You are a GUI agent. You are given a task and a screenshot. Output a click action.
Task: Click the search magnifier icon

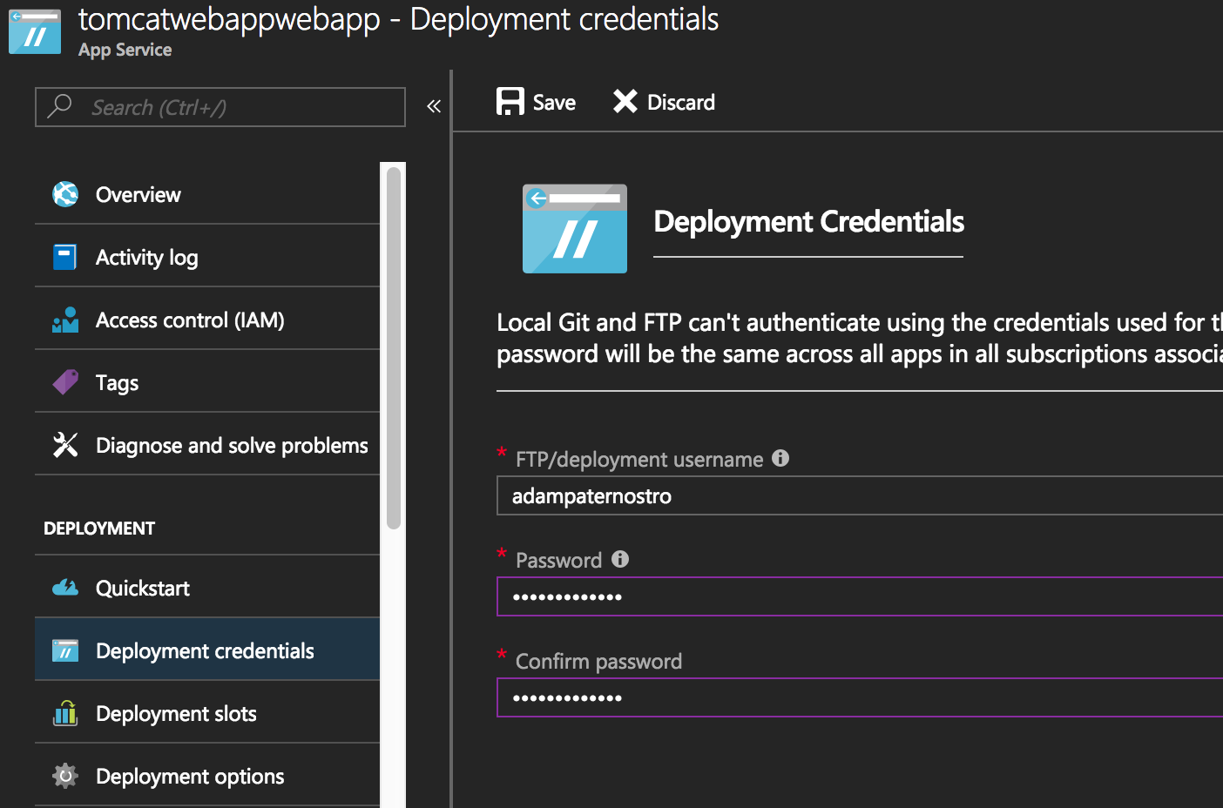tap(59, 106)
